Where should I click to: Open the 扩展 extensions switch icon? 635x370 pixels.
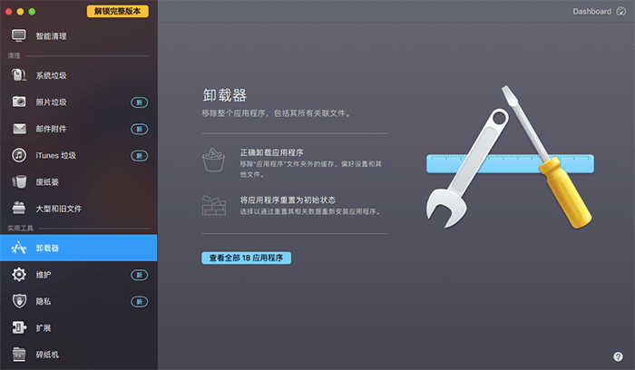tap(19, 327)
